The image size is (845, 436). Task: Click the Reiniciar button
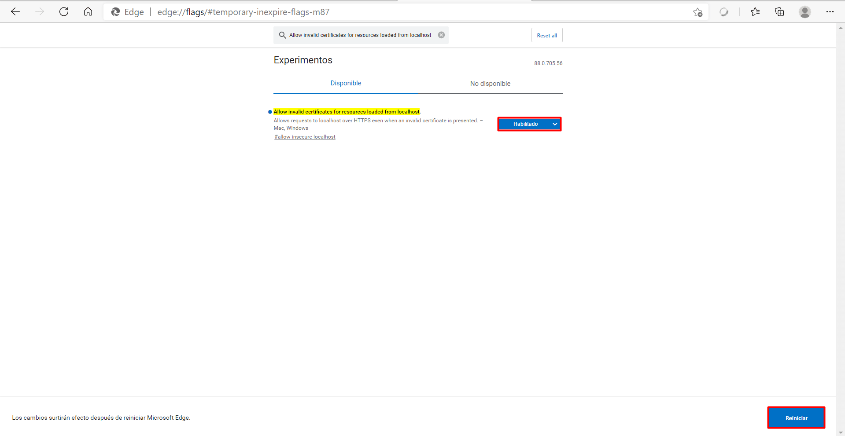pyautogui.click(x=796, y=418)
